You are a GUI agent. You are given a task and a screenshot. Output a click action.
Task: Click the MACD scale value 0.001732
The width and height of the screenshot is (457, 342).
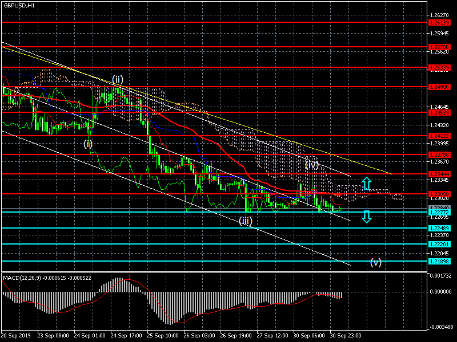(x=441, y=275)
